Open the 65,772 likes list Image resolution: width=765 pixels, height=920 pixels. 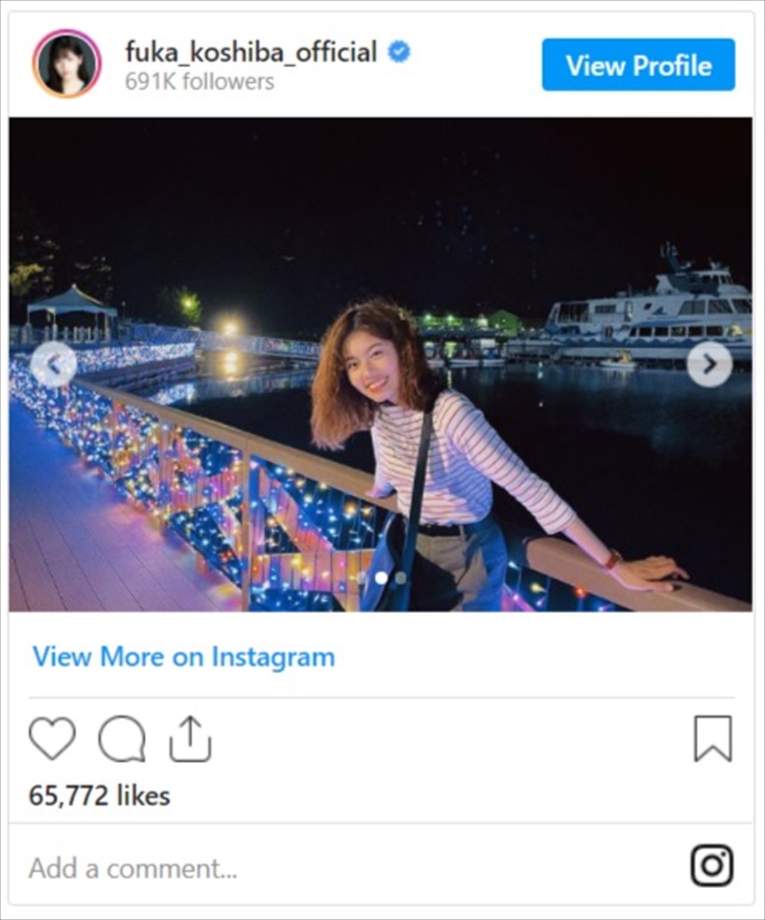tap(99, 796)
